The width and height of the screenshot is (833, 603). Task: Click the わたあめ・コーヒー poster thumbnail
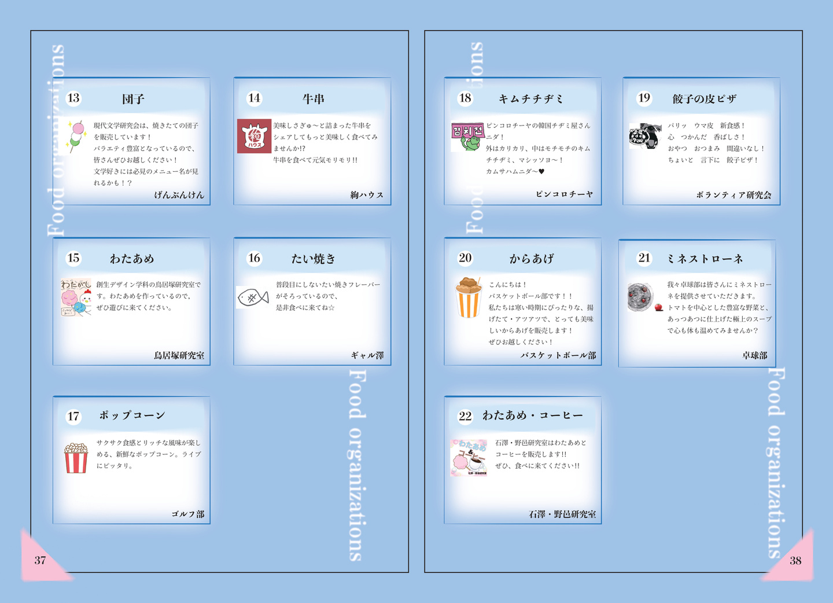click(x=469, y=458)
